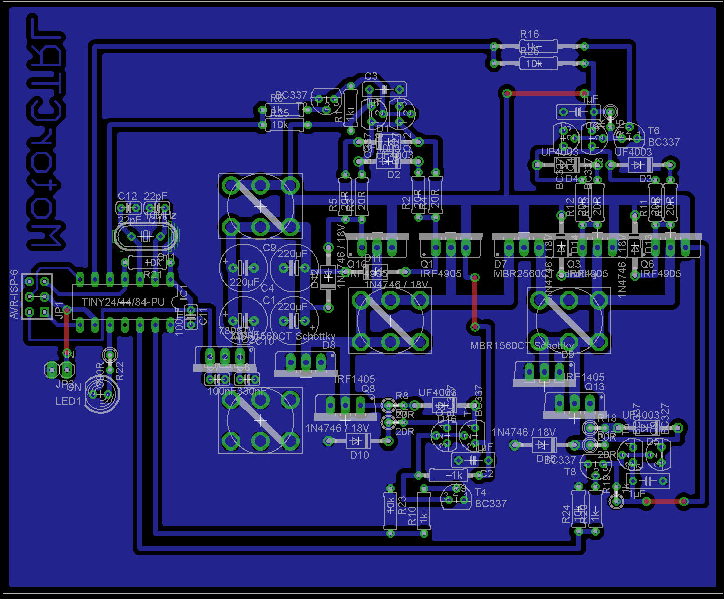Viewport: 724px width, 599px height.
Task: Select the R21 resistor label
Action: [152, 275]
